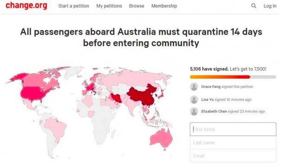The image size is (281, 168).
Task: Select Membership in the navigation
Action: click(x=164, y=6)
